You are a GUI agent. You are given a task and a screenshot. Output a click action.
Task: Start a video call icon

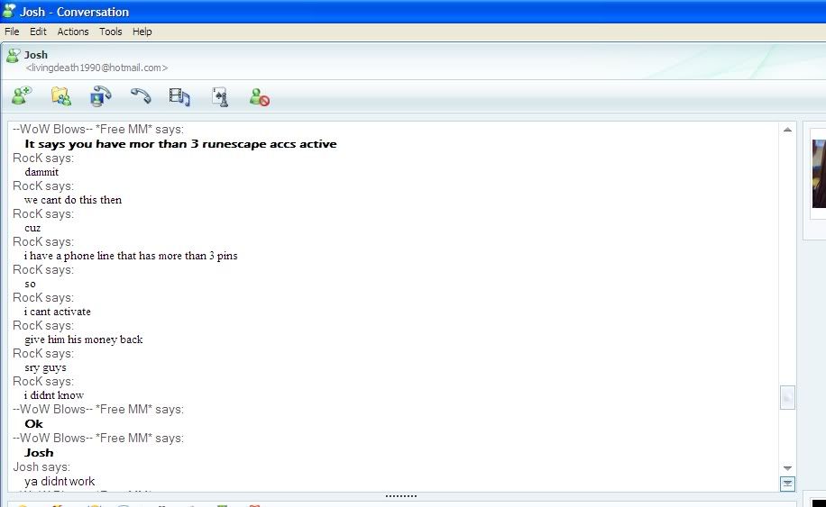(x=101, y=96)
